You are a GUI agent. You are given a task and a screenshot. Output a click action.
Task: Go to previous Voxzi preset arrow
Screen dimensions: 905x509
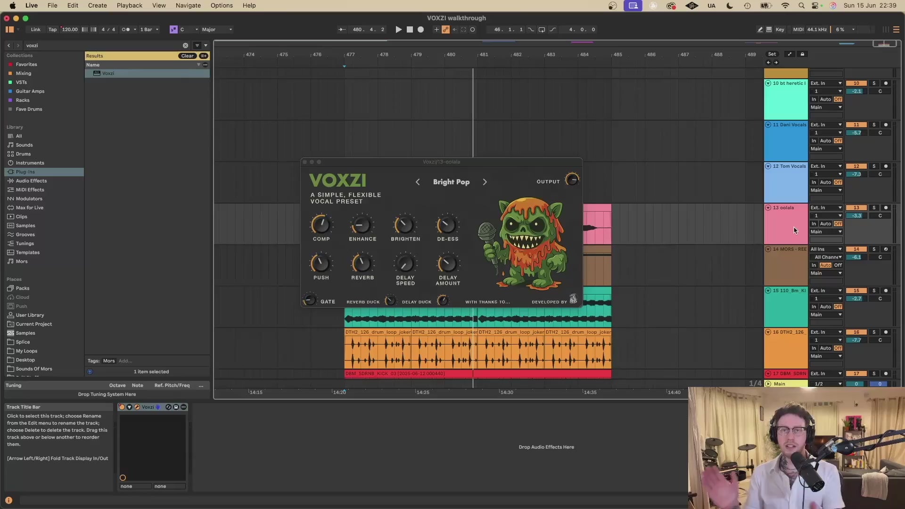pos(418,182)
